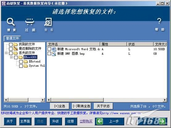This screenshot has width=171, height=128.
Task: Click the Word document icon in file list
Action: click(54, 49)
